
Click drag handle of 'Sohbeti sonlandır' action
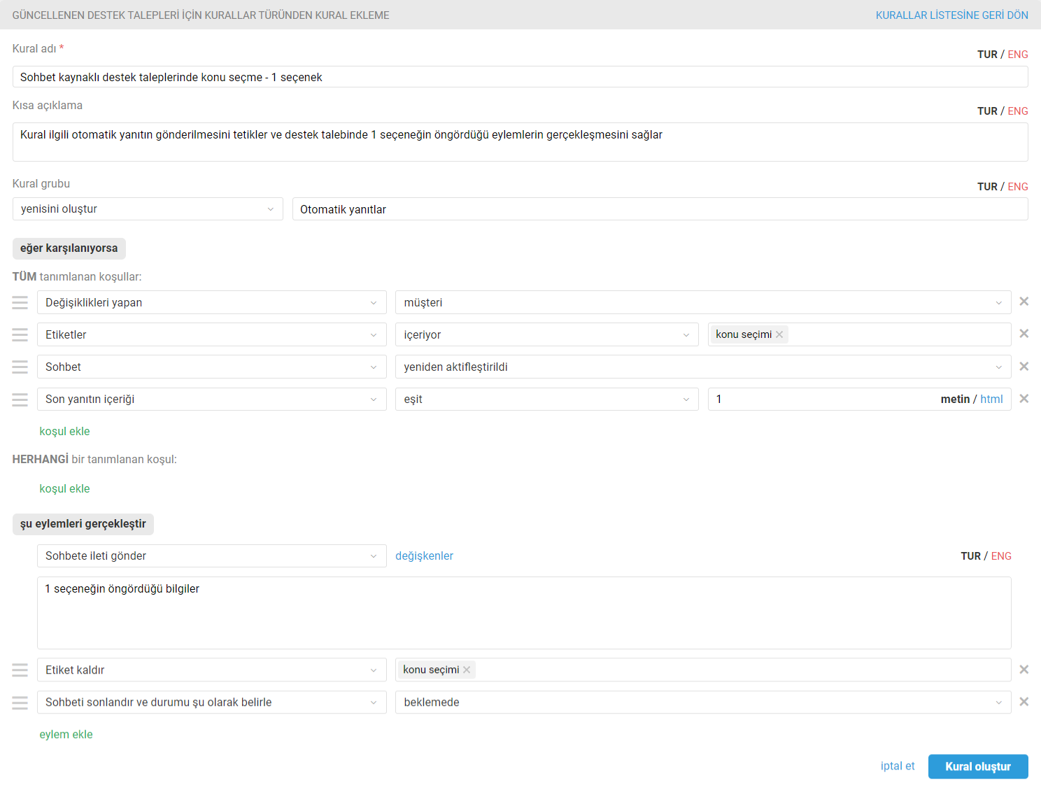(20, 702)
